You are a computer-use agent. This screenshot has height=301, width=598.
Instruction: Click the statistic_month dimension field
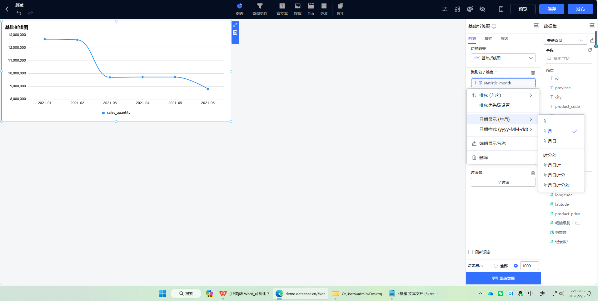point(503,83)
